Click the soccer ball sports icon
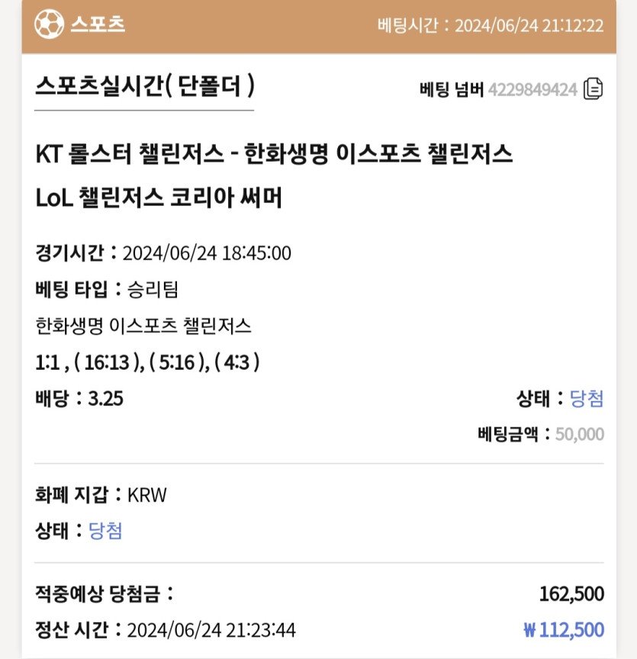 [x=49, y=24]
